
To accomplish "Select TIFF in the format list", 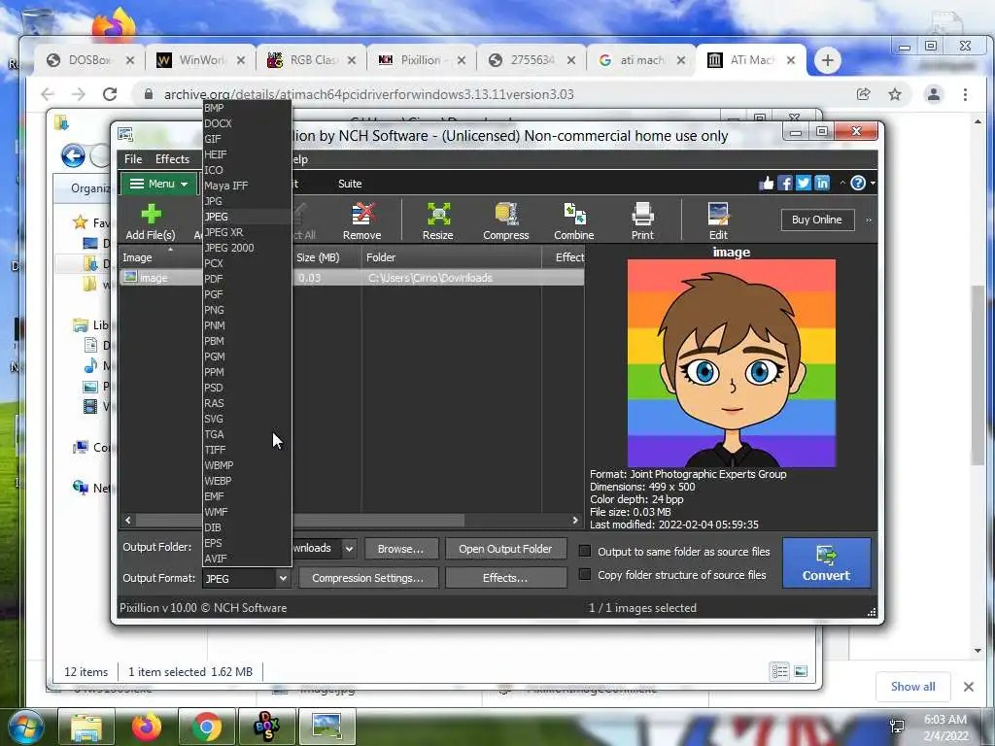I will (x=246, y=450).
